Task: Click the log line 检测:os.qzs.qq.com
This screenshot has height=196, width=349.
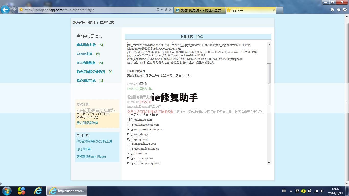Action: pyautogui.click(x=139, y=120)
